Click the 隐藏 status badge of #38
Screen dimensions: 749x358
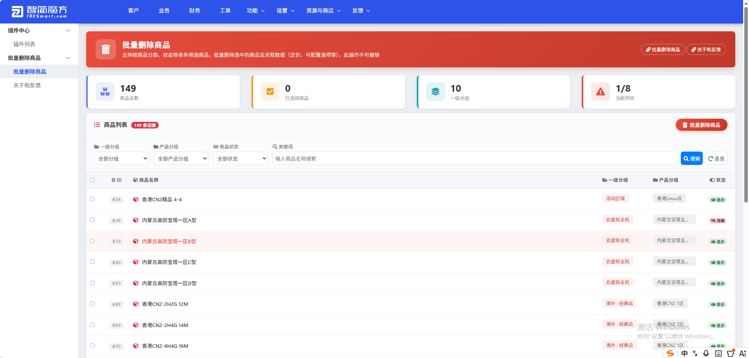click(718, 221)
